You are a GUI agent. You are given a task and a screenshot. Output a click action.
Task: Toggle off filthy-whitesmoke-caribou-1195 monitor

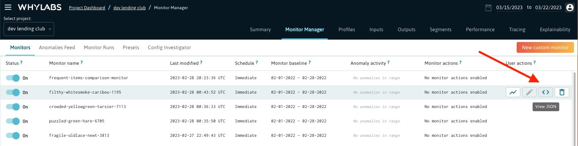pyautogui.click(x=12, y=92)
